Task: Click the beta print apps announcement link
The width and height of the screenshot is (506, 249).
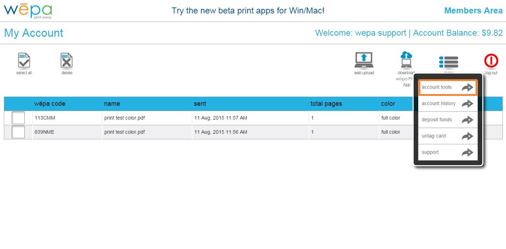Action: point(248,10)
